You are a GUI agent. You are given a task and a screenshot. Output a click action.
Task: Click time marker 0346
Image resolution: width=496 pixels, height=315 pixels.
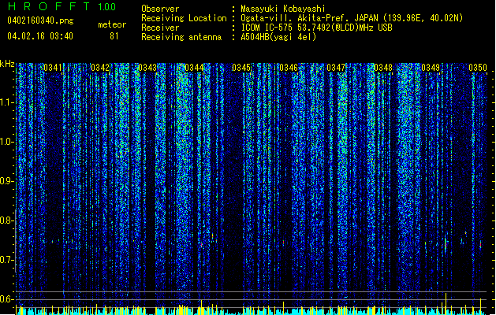click(x=289, y=68)
